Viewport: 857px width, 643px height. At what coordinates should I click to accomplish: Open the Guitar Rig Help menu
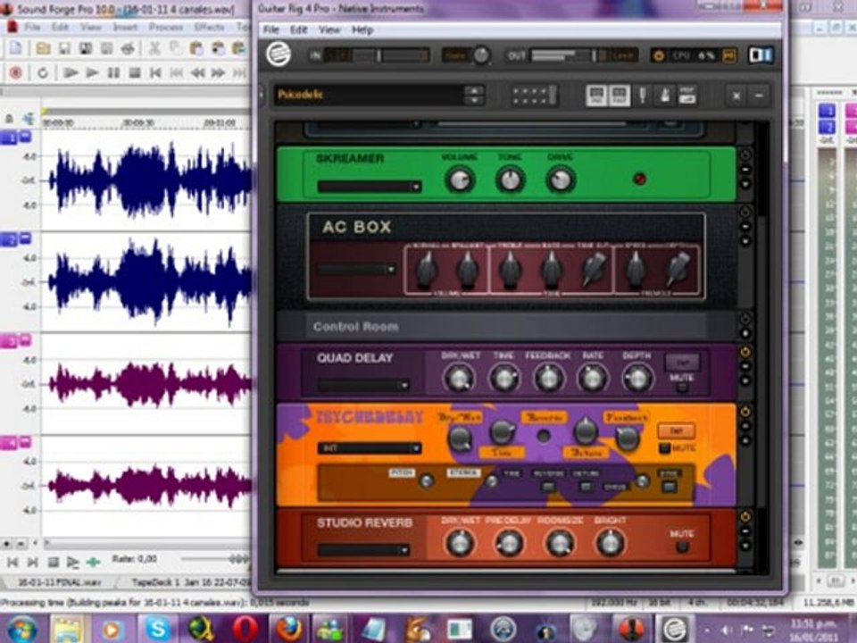[362, 30]
